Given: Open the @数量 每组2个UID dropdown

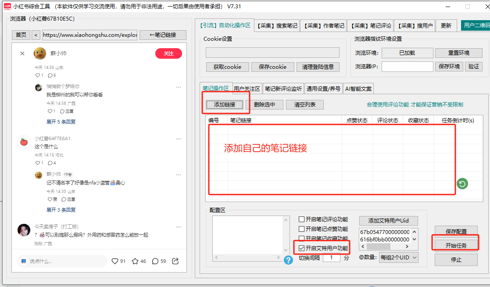Looking at the screenshot, I should pyautogui.click(x=398, y=258).
